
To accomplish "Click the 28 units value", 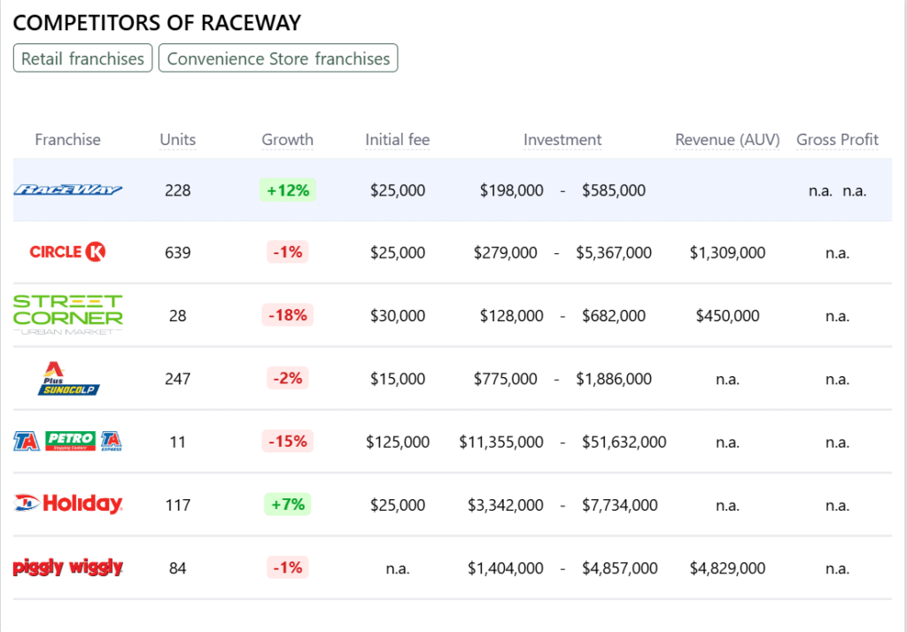I will click(177, 316).
